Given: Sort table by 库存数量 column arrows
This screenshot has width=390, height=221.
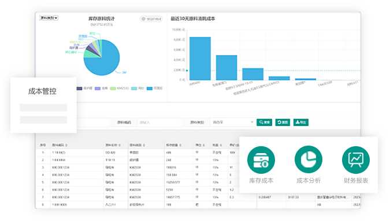Looking at the screenshot, I should coord(180,145).
